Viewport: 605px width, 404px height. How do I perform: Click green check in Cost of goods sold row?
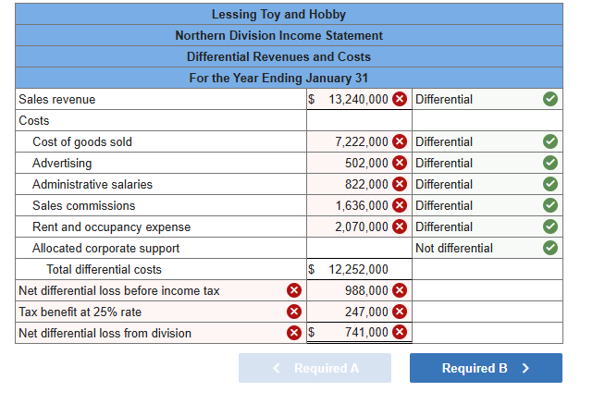coord(549,142)
